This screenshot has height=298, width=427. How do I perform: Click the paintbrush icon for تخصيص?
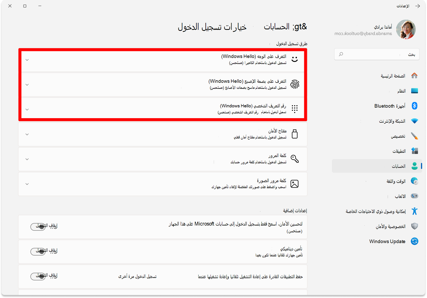point(414,136)
